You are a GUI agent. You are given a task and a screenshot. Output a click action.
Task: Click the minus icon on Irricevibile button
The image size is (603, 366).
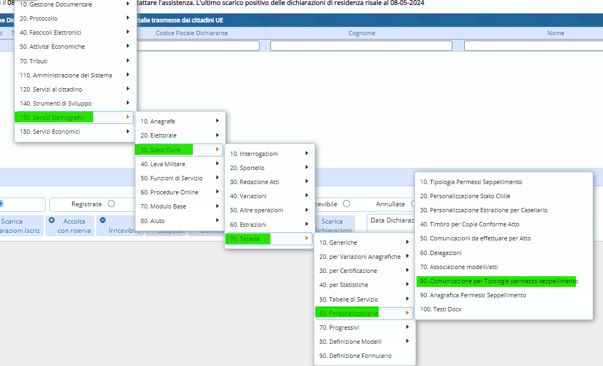click(x=103, y=221)
